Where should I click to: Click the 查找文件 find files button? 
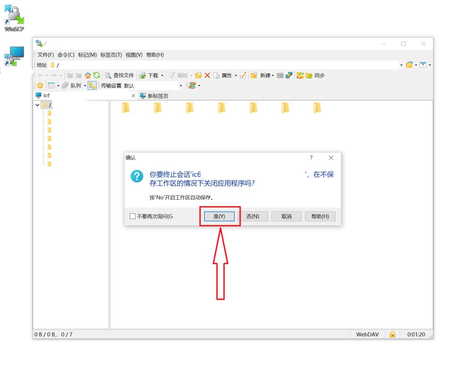tap(119, 75)
